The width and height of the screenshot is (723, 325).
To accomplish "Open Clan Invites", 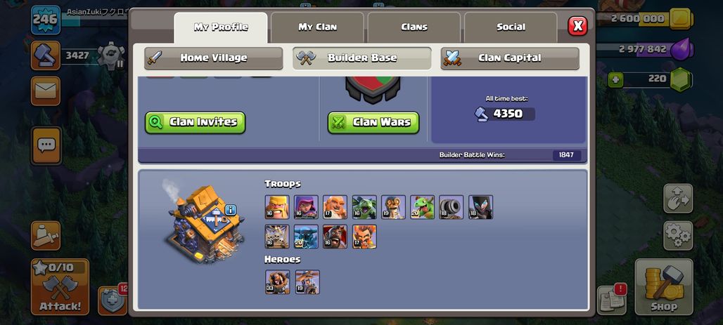I will point(195,122).
